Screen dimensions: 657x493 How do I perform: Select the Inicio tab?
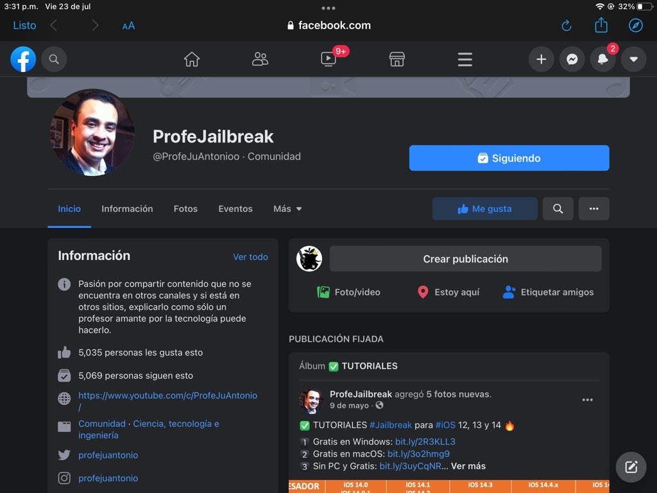[x=69, y=209]
